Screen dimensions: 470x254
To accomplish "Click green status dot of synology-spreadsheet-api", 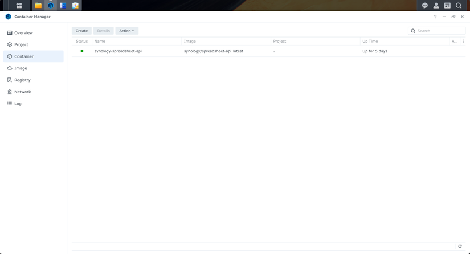I will (82, 51).
